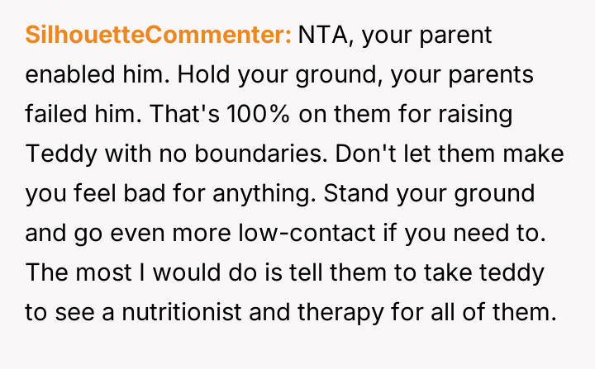Open the SilhouetteCommenter username profile
The height and width of the screenshot is (369, 595).
(x=159, y=35)
